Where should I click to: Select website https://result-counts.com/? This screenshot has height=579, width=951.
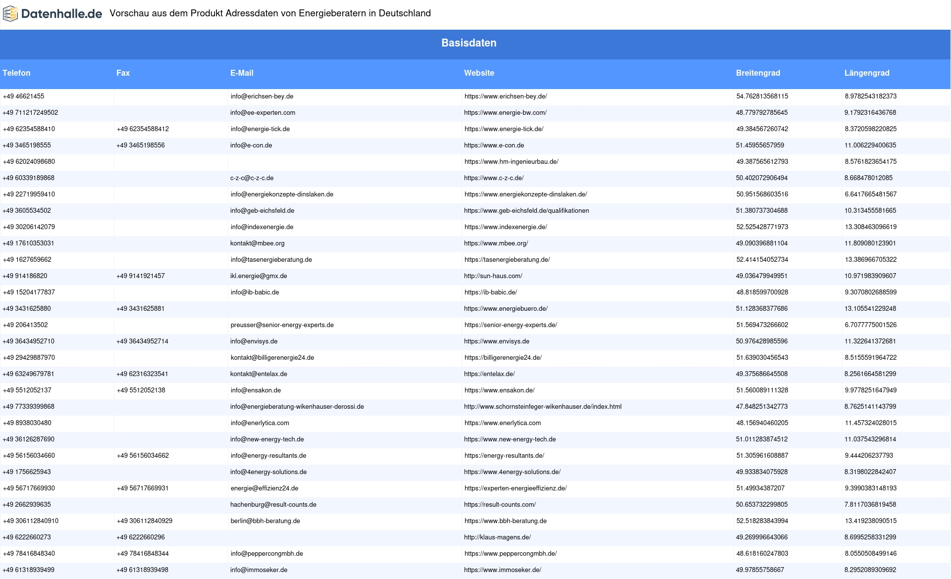click(500, 505)
